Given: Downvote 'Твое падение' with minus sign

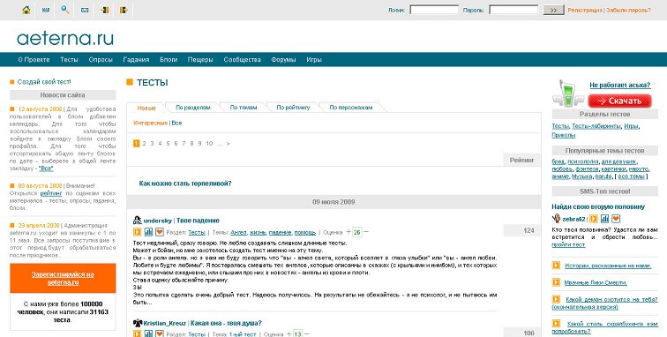Looking at the screenshot, I should (366, 232).
